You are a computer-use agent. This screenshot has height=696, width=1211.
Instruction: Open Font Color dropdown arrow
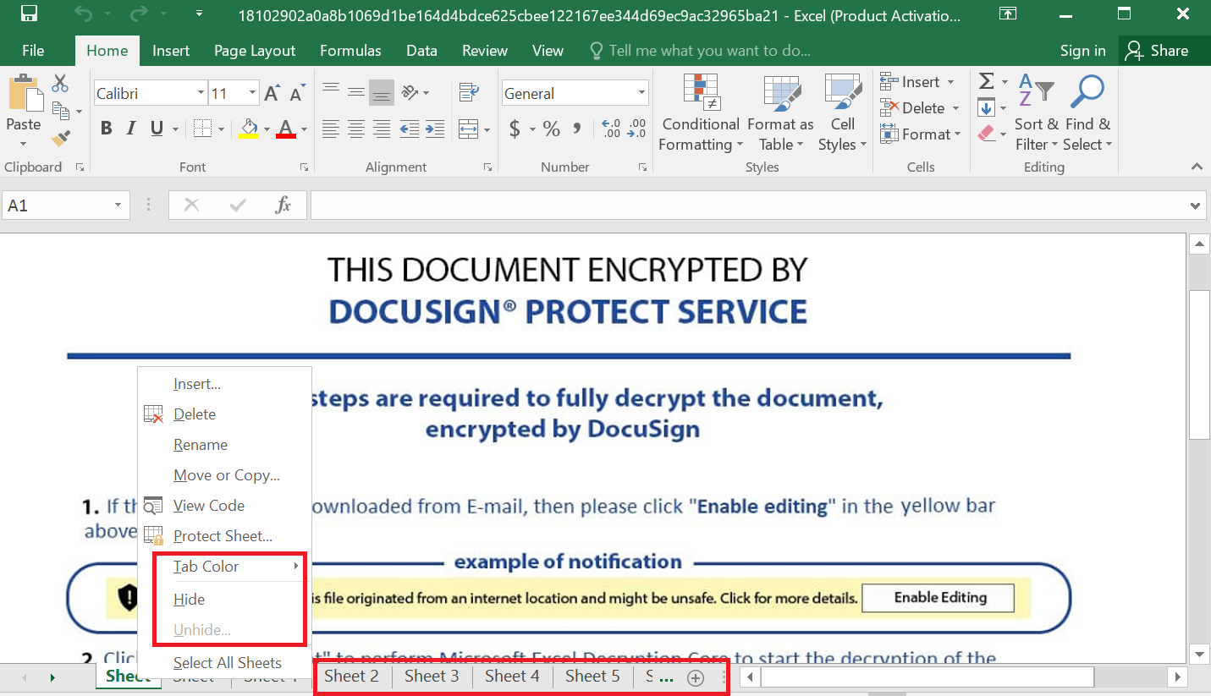click(x=304, y=129)
